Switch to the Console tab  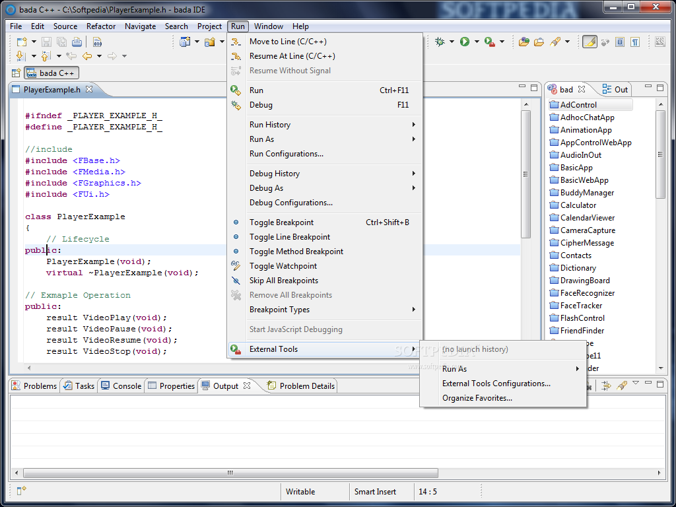point(121,386)
